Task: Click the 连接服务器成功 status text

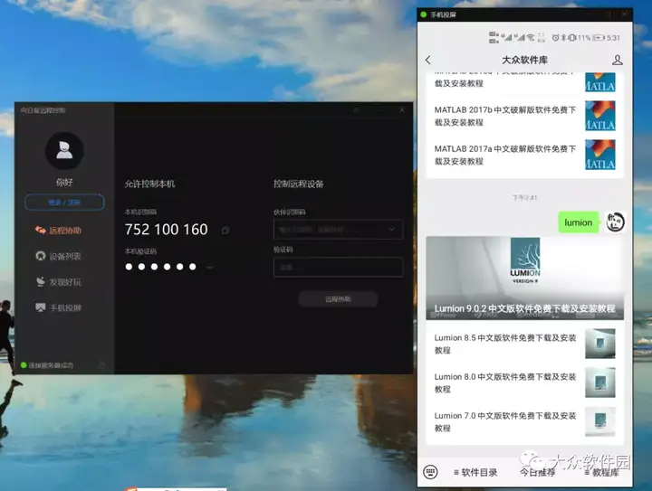Action: click(x=51, y=365)
